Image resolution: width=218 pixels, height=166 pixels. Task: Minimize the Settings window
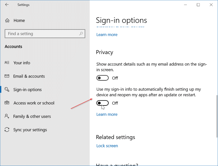(x=186, y=5)
